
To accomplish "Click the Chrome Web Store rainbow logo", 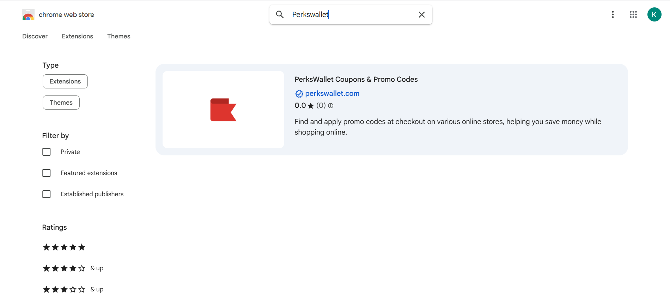I will [x=28, y=15].
